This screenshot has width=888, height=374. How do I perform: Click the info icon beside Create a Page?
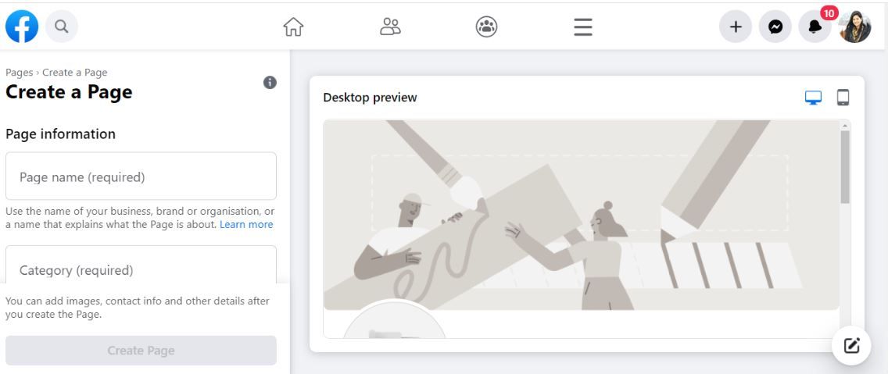coord(270,82)
